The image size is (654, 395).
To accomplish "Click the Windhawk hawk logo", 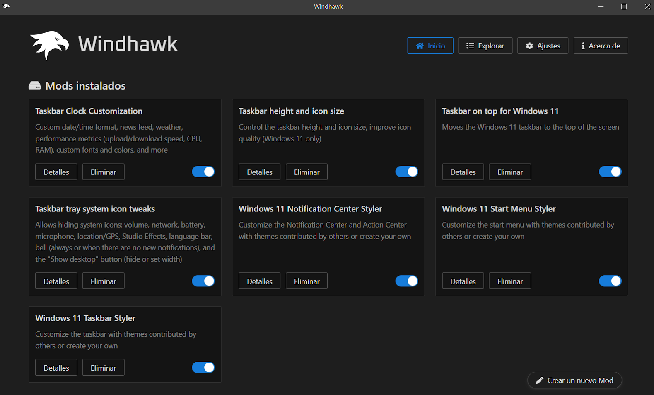I will [x=49, y=45].
